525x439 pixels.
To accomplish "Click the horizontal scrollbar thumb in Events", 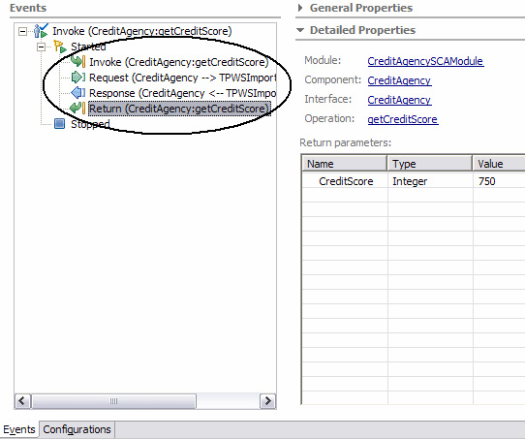I will point(113,401).
